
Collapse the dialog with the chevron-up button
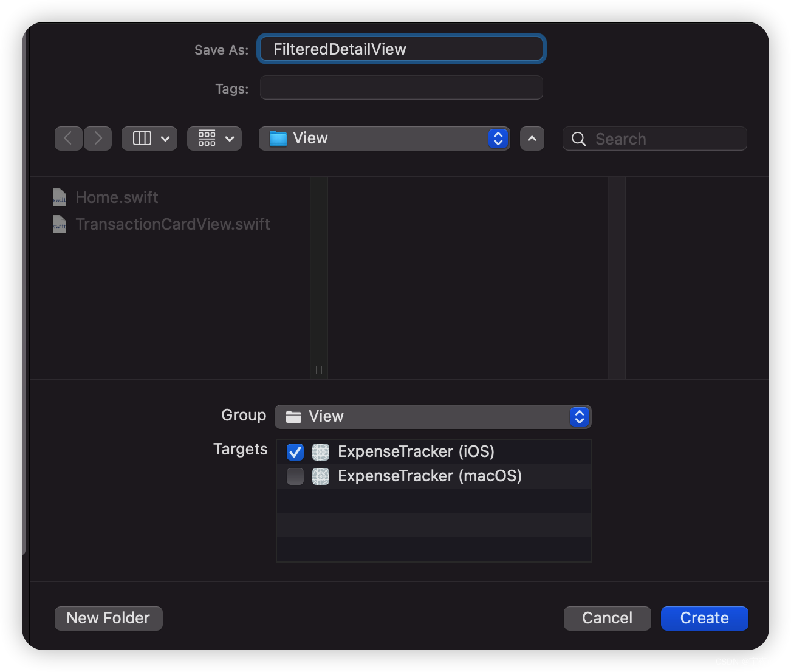pyautogui.click(x=532, y=139)
